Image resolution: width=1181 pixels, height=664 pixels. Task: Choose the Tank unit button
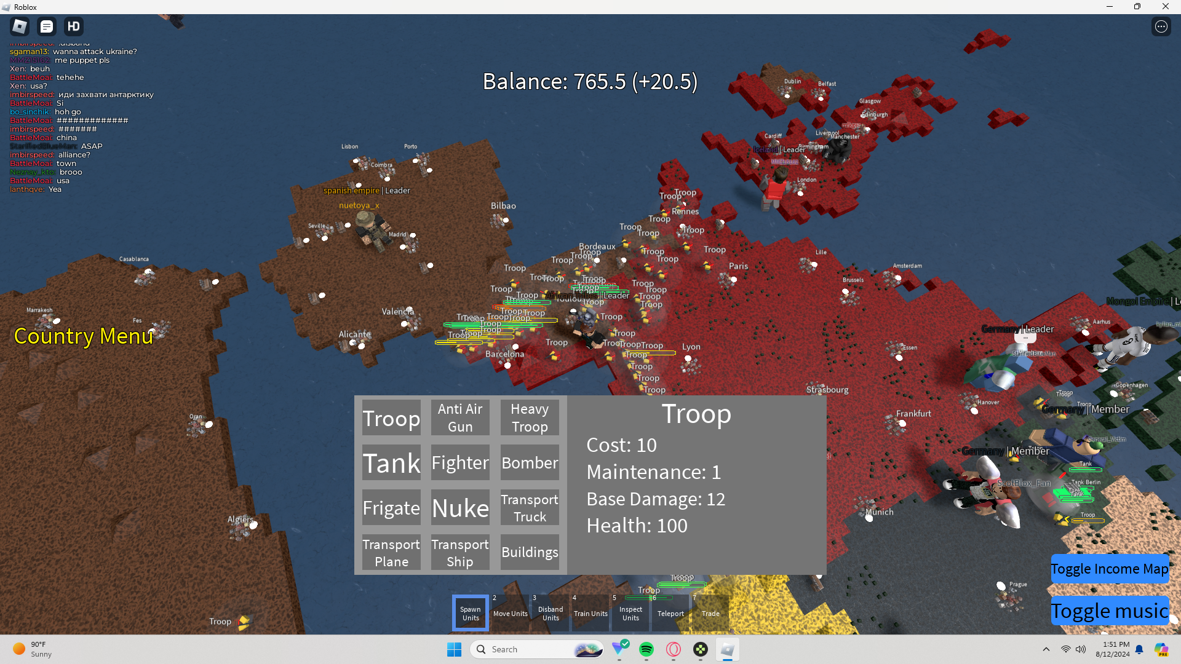click(x=391, y=463)
